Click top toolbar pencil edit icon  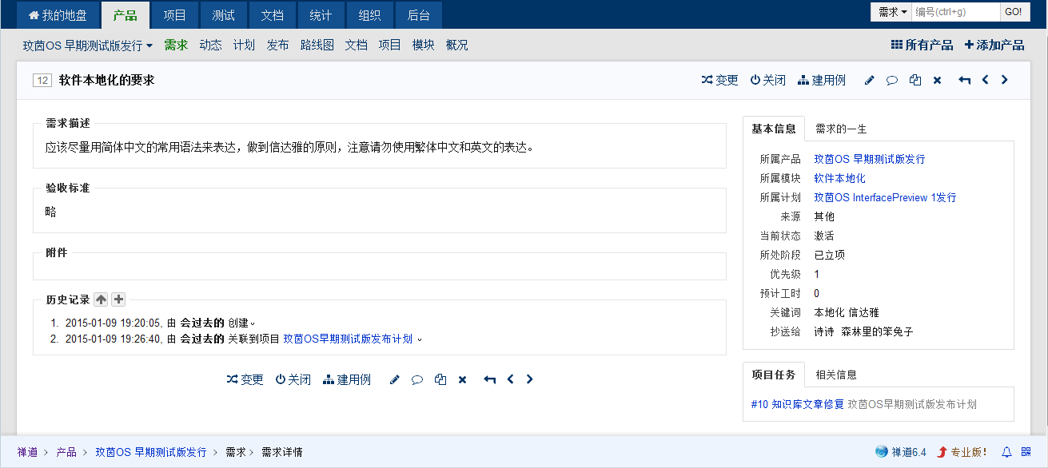pos(870,81)
